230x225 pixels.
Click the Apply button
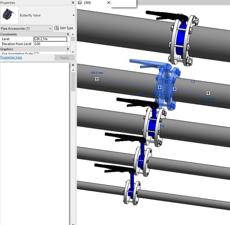64,58
